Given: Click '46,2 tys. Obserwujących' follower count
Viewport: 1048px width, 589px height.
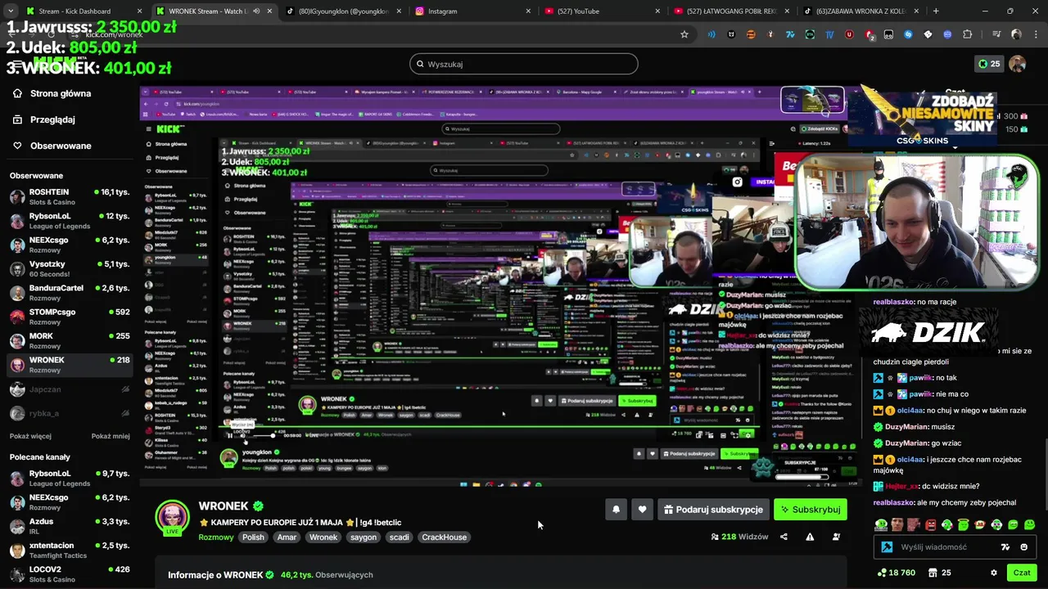Looking at the screenshot, I should [327, 575].
